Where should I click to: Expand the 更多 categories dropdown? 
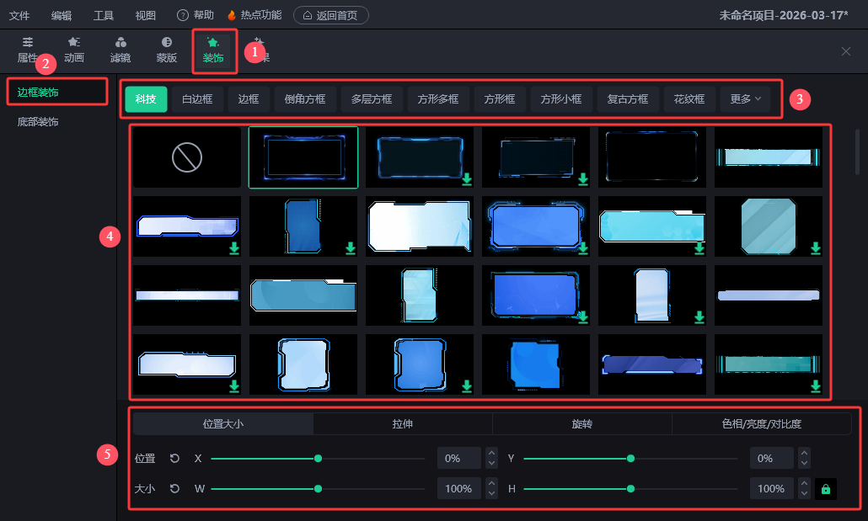pyautogui.click(x=745, y=98)
